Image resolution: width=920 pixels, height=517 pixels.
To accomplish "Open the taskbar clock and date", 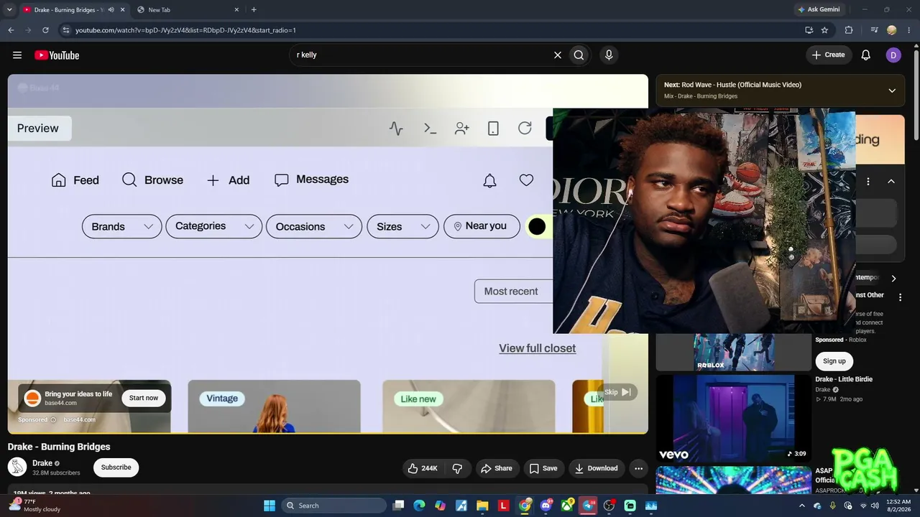I will [x=898, y=506].
